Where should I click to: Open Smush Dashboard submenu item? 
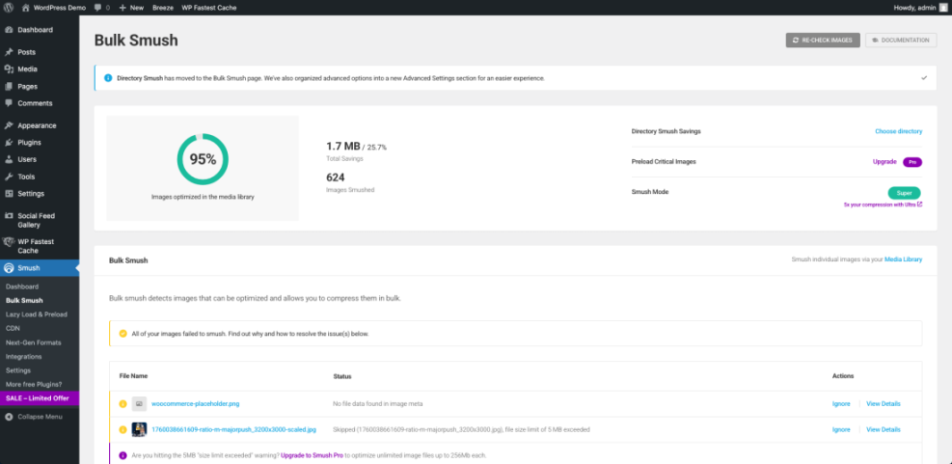point(22,287)
